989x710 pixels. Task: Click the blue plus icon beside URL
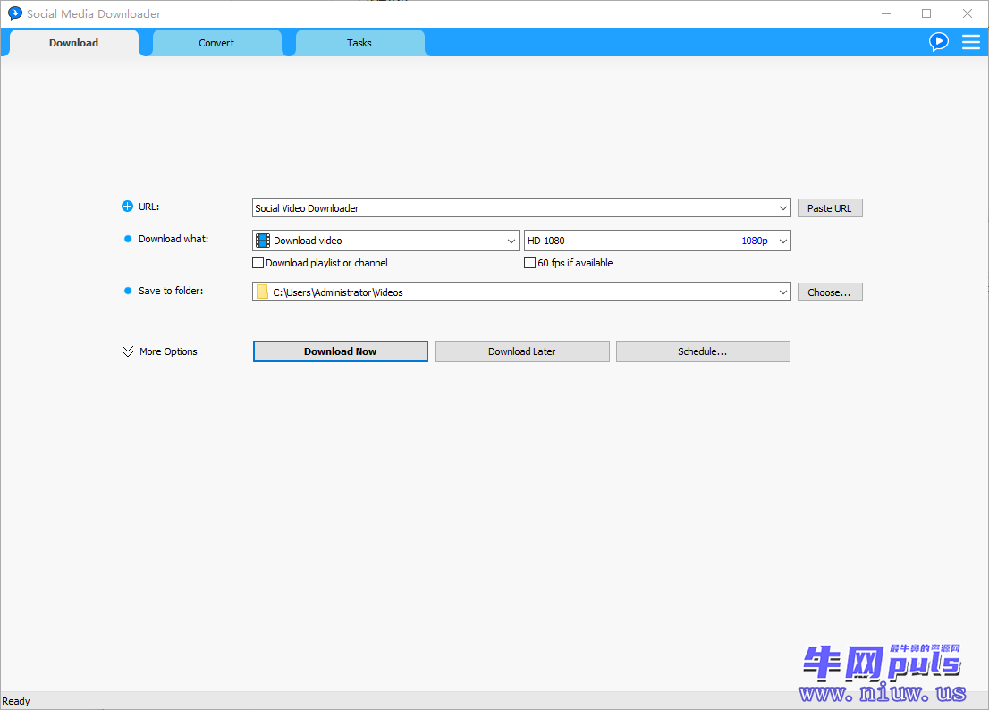[127, 207]
